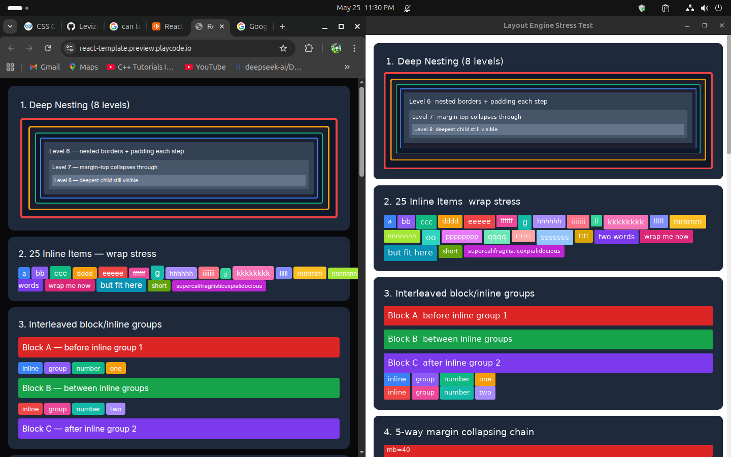Open the Chrome three-dot menu

coord(354,48)
